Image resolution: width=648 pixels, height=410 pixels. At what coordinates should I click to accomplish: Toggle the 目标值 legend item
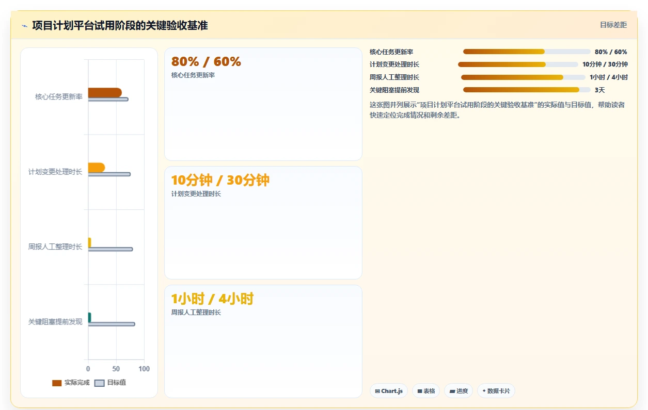[110, 383]
